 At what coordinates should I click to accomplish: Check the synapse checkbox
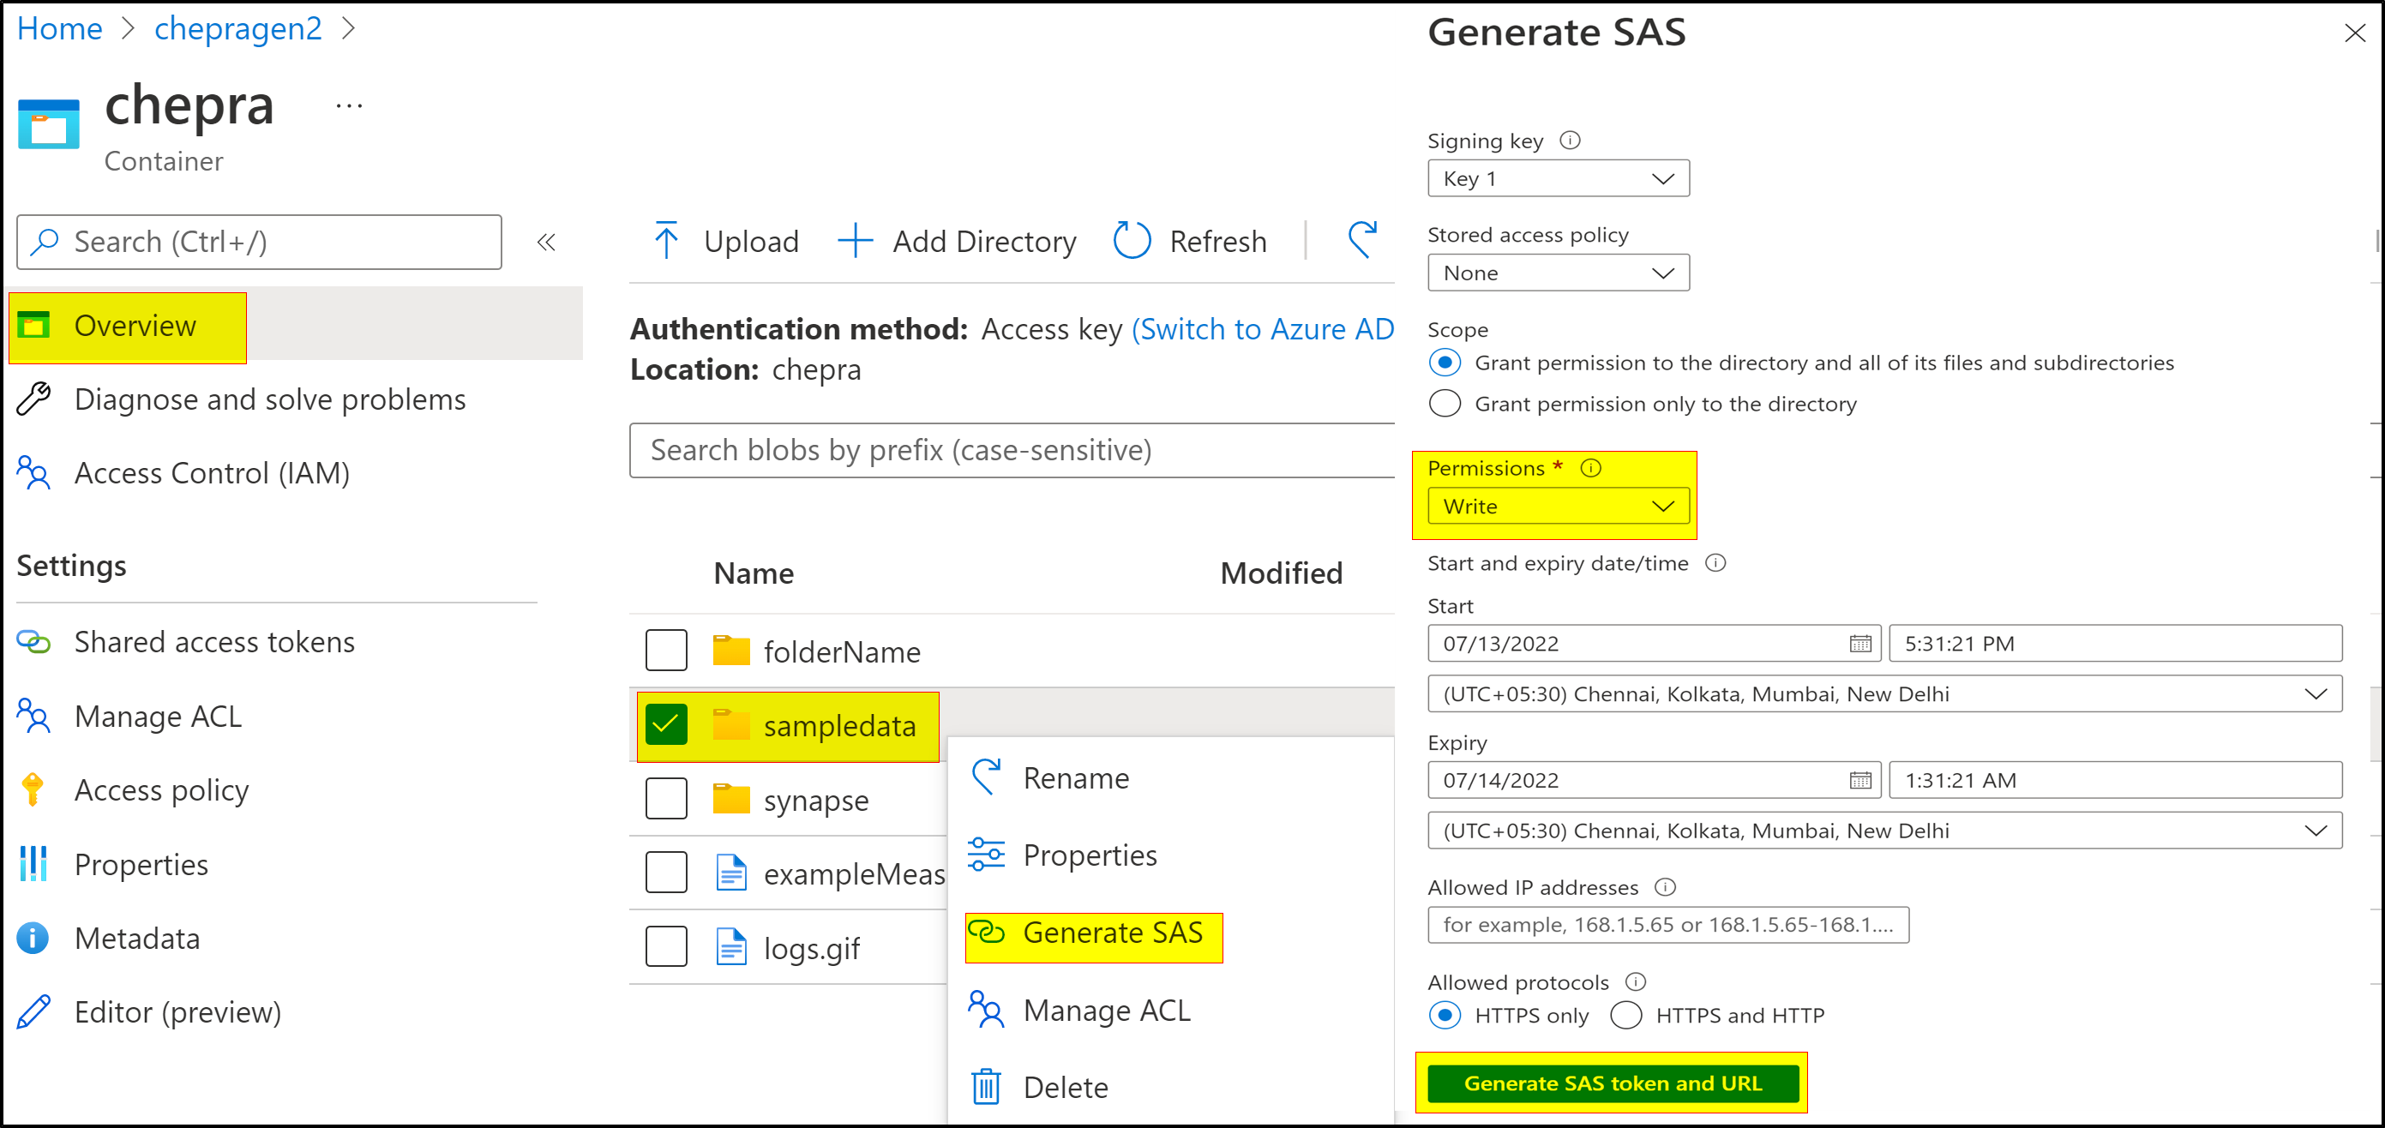[665, 799]
